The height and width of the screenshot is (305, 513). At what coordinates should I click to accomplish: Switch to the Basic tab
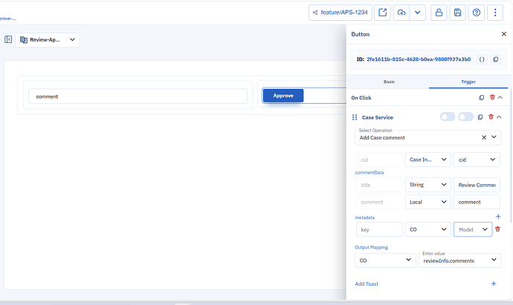pyautogui.click(x=389, y=82)
